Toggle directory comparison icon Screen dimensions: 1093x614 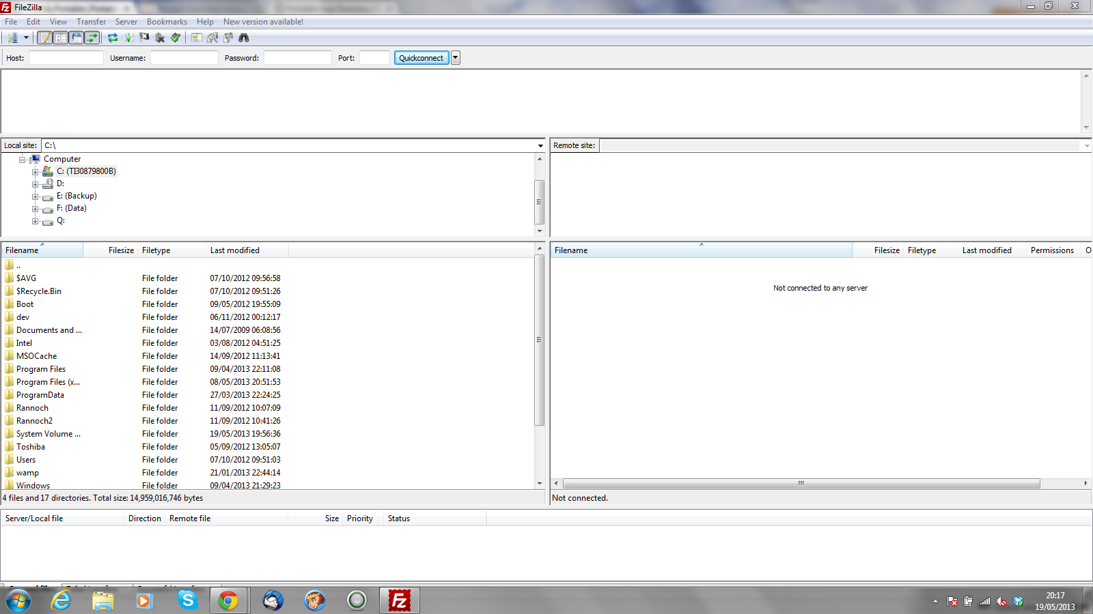pos(212,38)
